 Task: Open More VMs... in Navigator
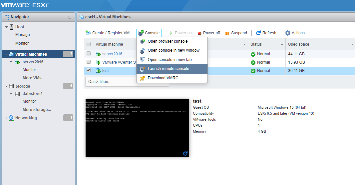tap(34, 78)
